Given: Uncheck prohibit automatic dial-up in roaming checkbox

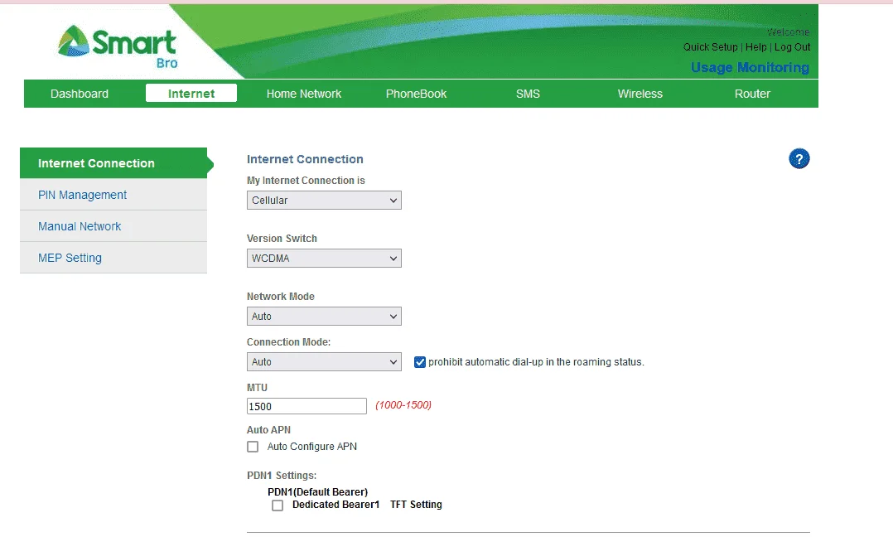Looking at the screenshot, I should point(420,362).
